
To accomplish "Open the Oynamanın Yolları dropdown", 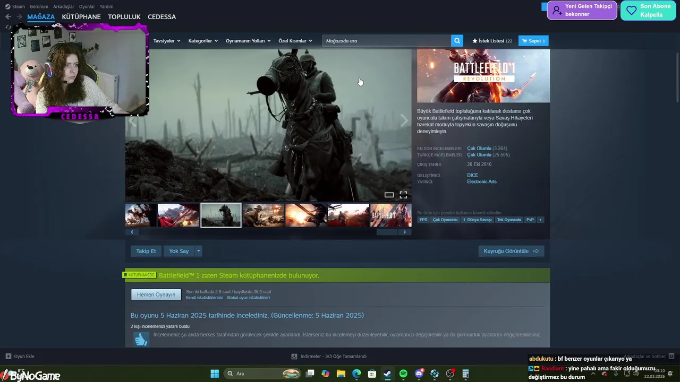I will pos(248,41).
